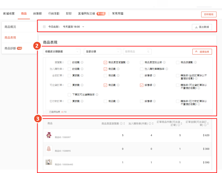Image resolution: width=222 pixels, height=173 pixels.
Task: Collapse metrics with the 選擇指標 button
Action: [202, 51]
